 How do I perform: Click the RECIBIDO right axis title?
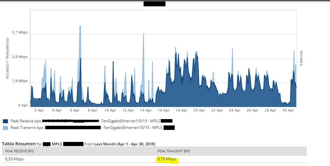tap(301, 58)
